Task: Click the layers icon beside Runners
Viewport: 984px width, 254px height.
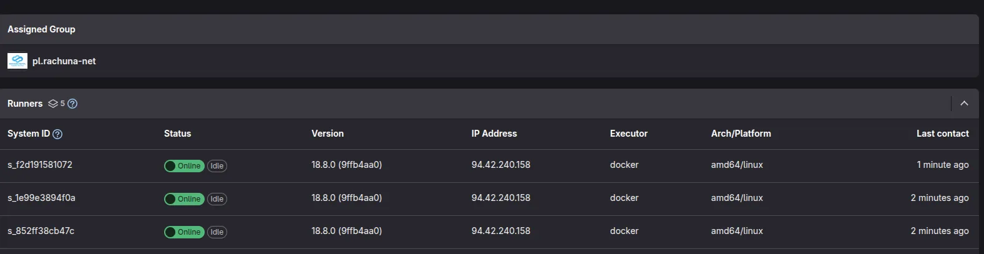Action: coord(53,104)
